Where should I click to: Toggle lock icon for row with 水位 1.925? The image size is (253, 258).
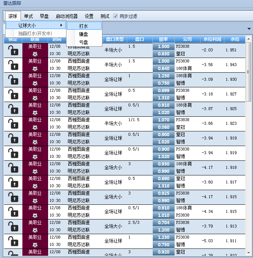pyautogui.click(x=13, y=109)
